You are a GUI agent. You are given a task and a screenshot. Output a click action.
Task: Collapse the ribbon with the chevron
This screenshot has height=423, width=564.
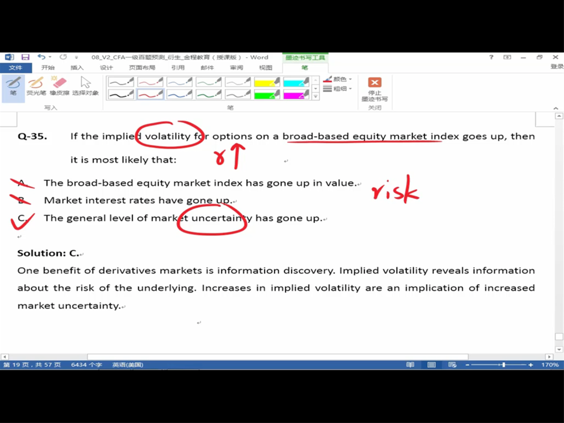[x=556, y=108]
